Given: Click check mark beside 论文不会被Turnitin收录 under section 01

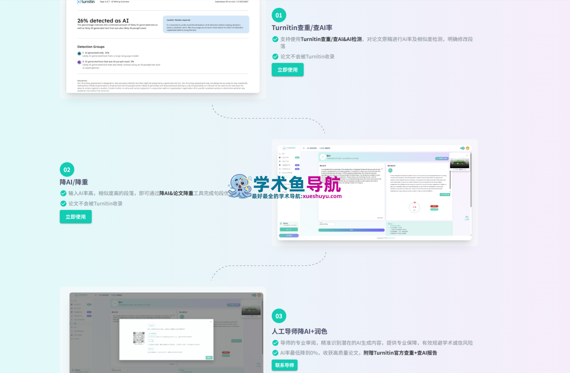Looking at the screenshot, I should pos(275,56).
